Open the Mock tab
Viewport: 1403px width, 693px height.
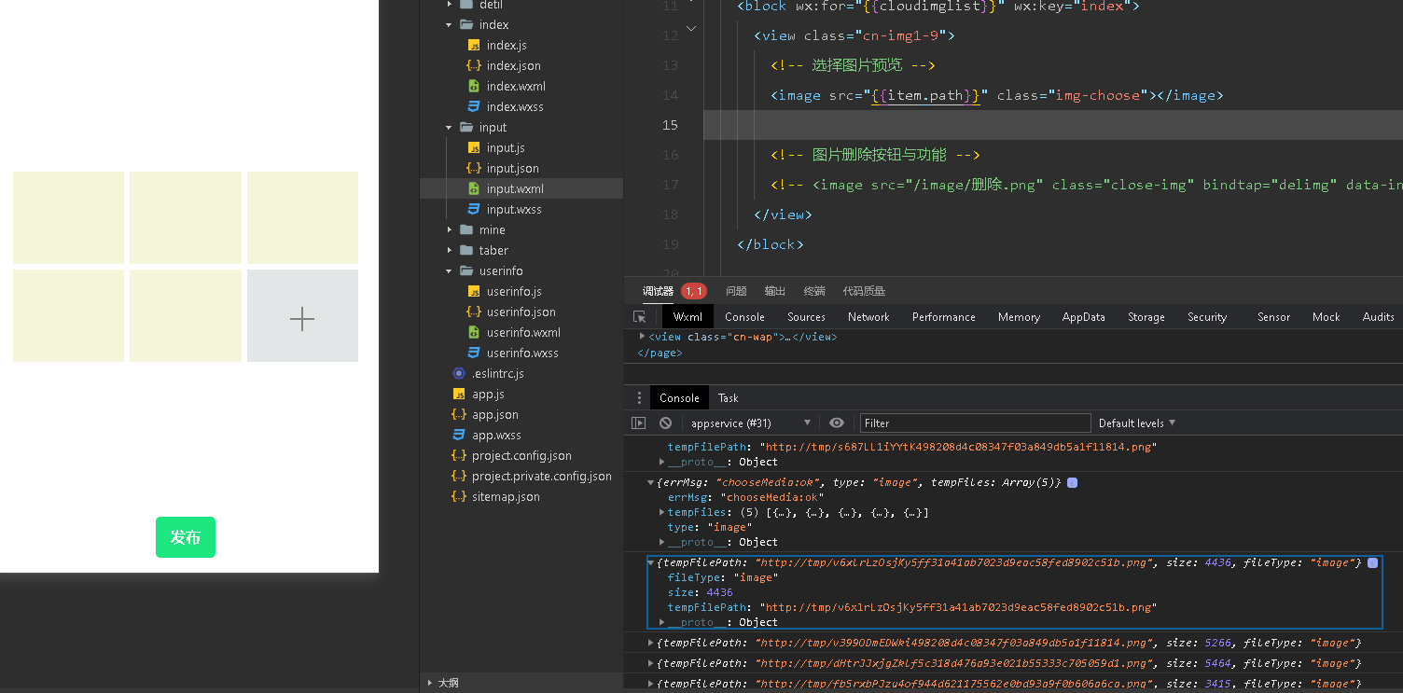pos(1327,317)
